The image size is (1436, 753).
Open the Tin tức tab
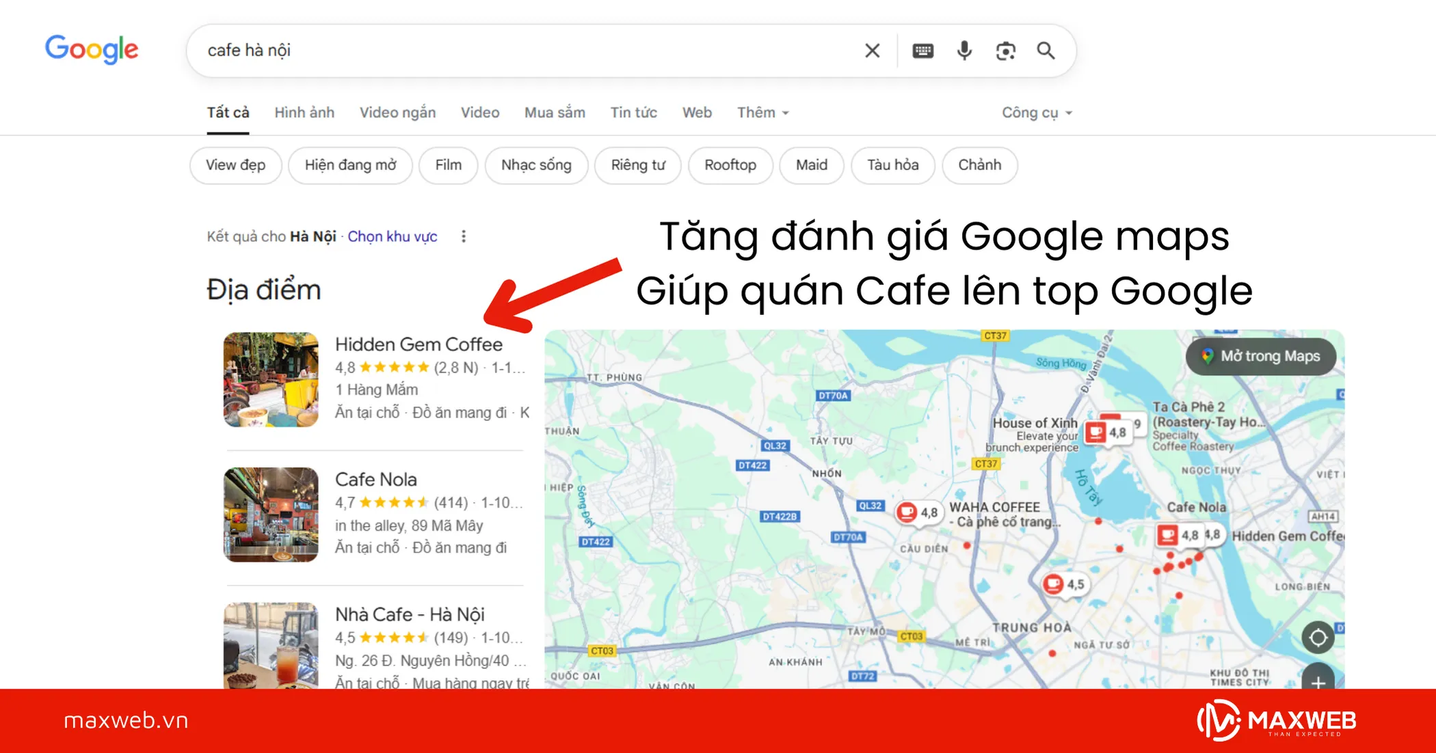click(x=633, y=113)
